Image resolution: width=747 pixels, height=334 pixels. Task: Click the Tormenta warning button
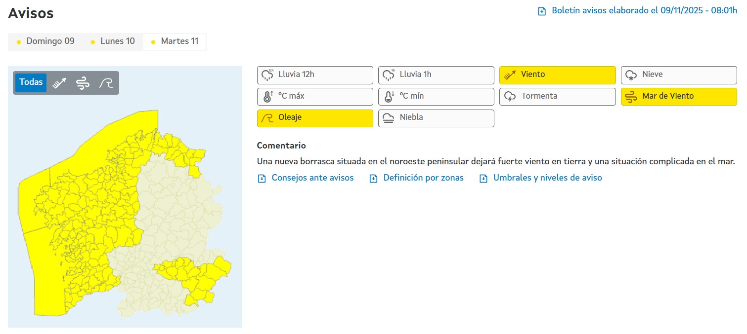pos(557,97)
